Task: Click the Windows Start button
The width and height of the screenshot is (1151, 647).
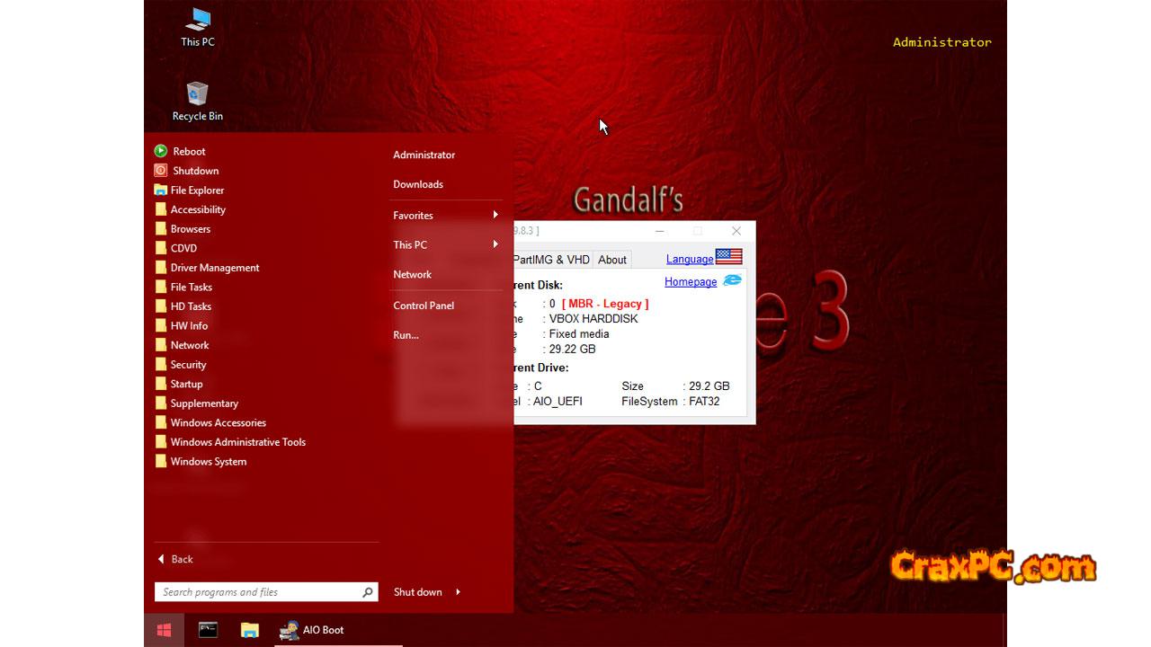Action: 164,630
